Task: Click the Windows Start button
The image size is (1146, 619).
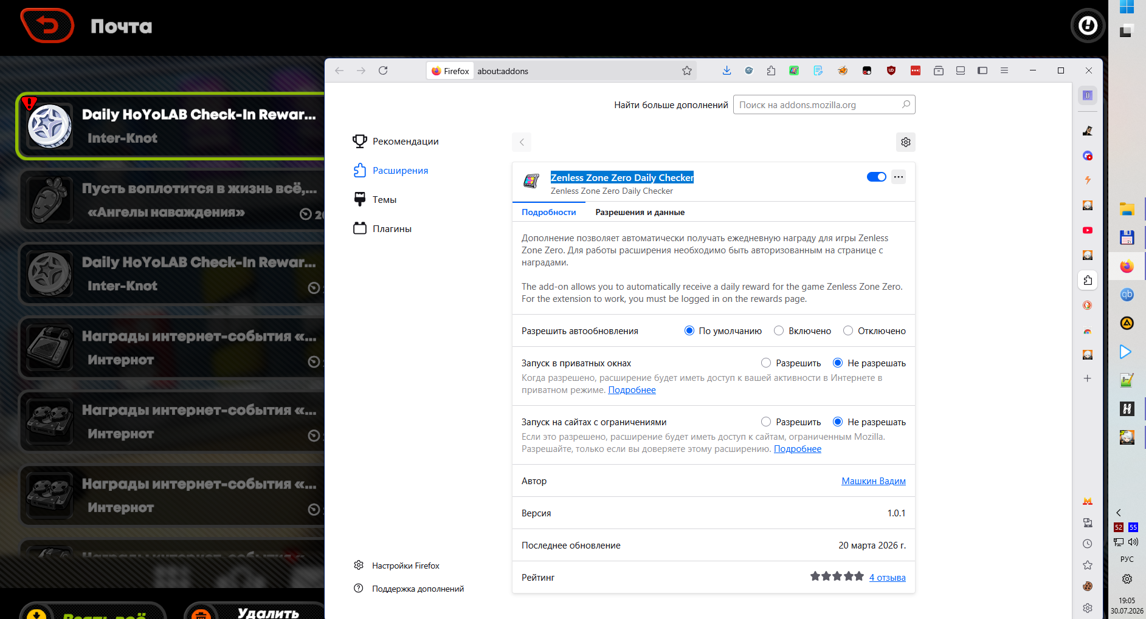Action: pyautogui.click(x=1127, y=7)
